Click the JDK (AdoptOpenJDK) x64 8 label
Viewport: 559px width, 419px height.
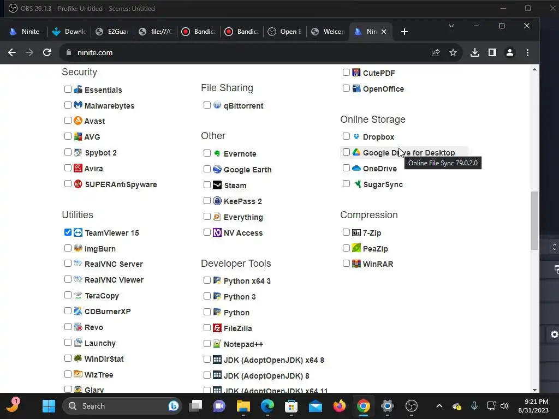(274, 360)
